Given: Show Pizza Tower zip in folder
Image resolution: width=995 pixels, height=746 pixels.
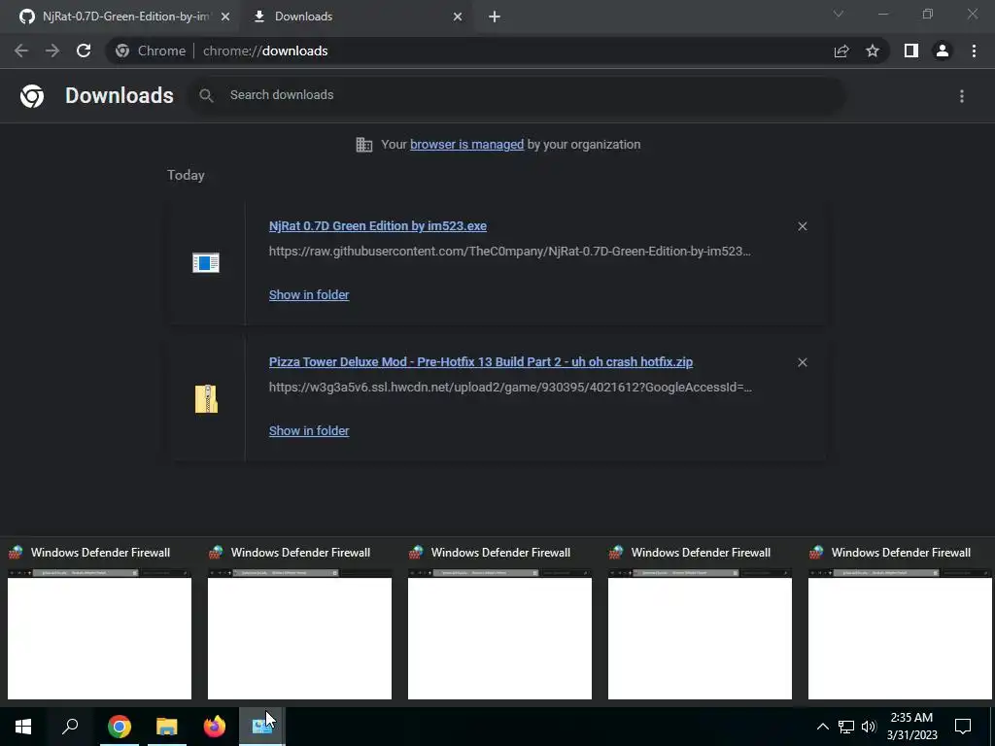Looking at the screenshot, I should pos(309,430).
